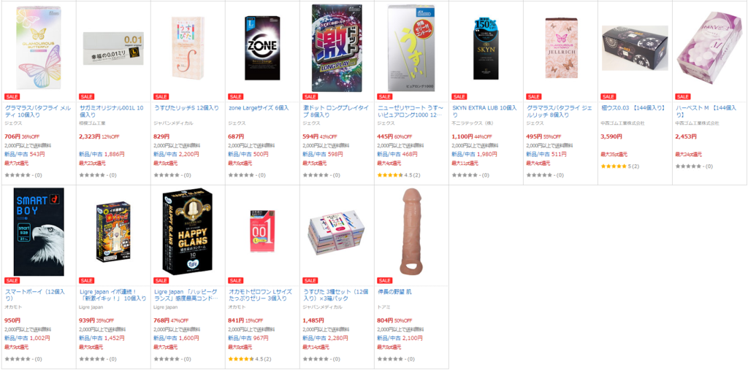Click the Sagami Original 0.01 box image

tap(113, 49)
